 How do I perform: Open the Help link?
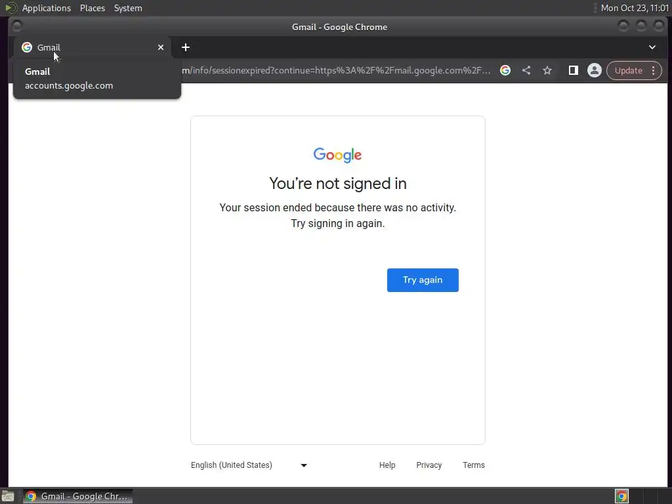pos(387,465)
